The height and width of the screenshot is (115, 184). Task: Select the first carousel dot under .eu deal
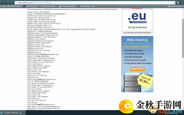pos(124,33)
